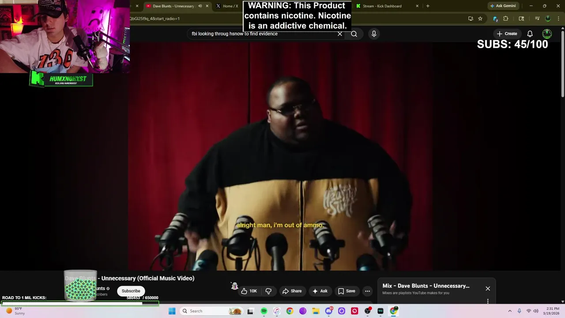This screenshot has height=318, width=565.
Task: Open the Windows Start menu
Action: point(172,311)
